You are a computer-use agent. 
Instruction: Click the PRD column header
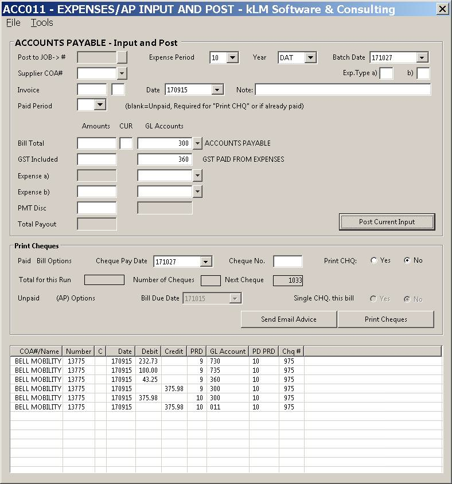197,352
